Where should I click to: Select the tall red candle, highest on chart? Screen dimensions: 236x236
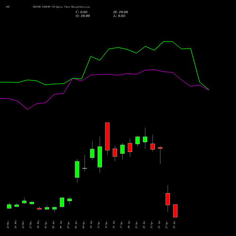pyautogui.click(x=107, y=136)
